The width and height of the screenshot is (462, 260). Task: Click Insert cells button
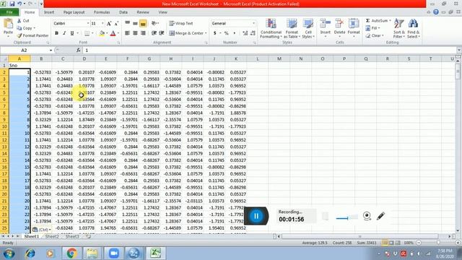(x=326, y=27)
